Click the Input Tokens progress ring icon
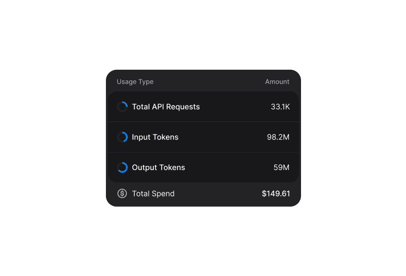 coord(122,137)
